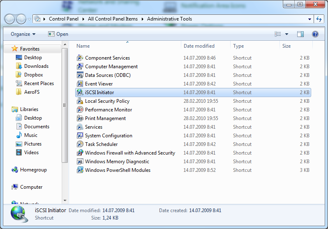
Task: Click the Windows Memory Diagnostic icon
Action: pos(80,162)
